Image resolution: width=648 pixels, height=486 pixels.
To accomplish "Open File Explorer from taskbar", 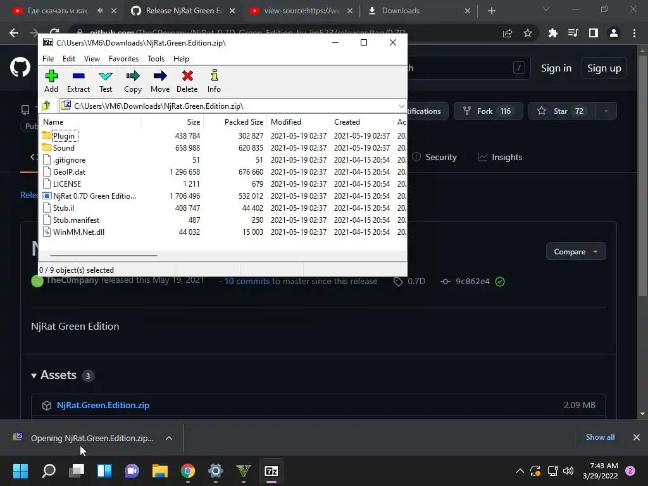I will (x=160, y=471).
